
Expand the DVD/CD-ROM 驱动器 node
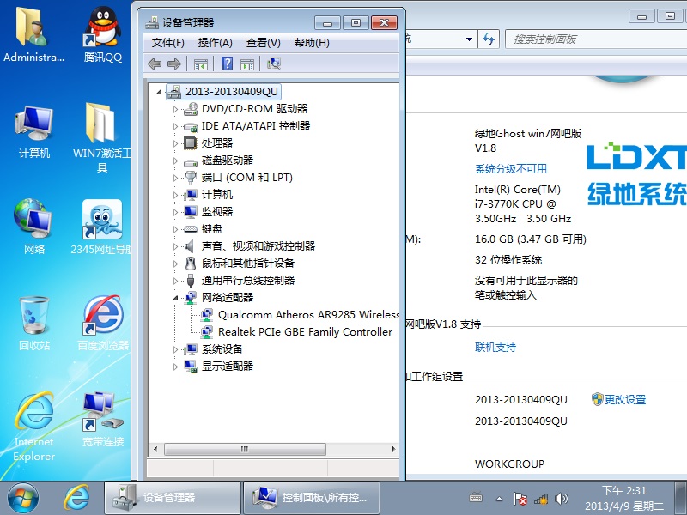click(x=175, y=109)
